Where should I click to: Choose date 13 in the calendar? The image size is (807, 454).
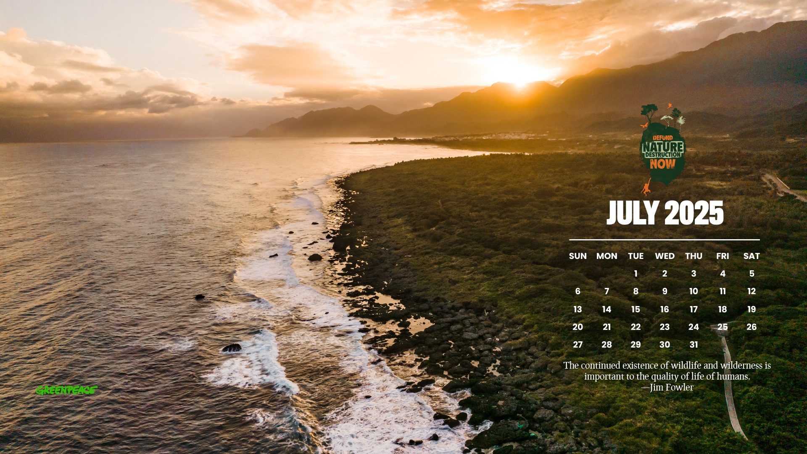click(x=578, y=309)
